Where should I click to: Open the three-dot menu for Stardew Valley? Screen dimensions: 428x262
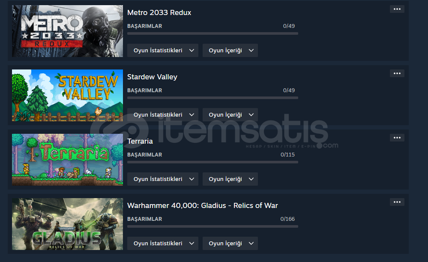click(397, 73)
